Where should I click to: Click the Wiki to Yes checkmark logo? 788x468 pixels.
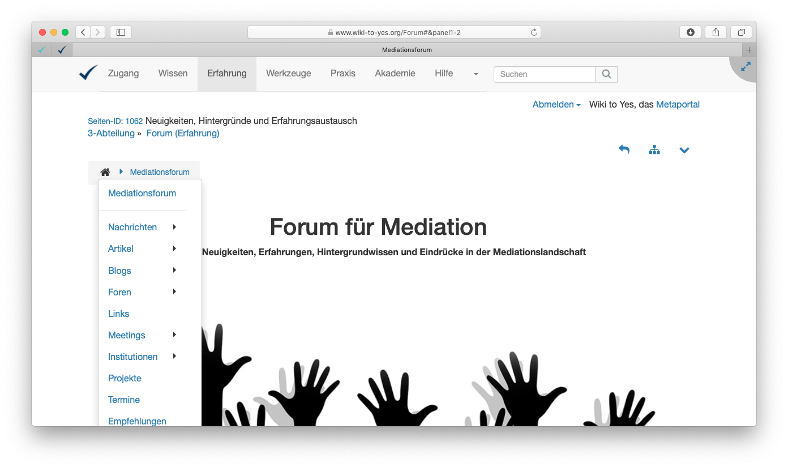click(88, 73)
